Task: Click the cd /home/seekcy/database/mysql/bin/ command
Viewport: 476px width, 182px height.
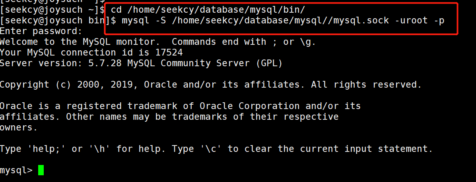Action: (x=208, y=10)
